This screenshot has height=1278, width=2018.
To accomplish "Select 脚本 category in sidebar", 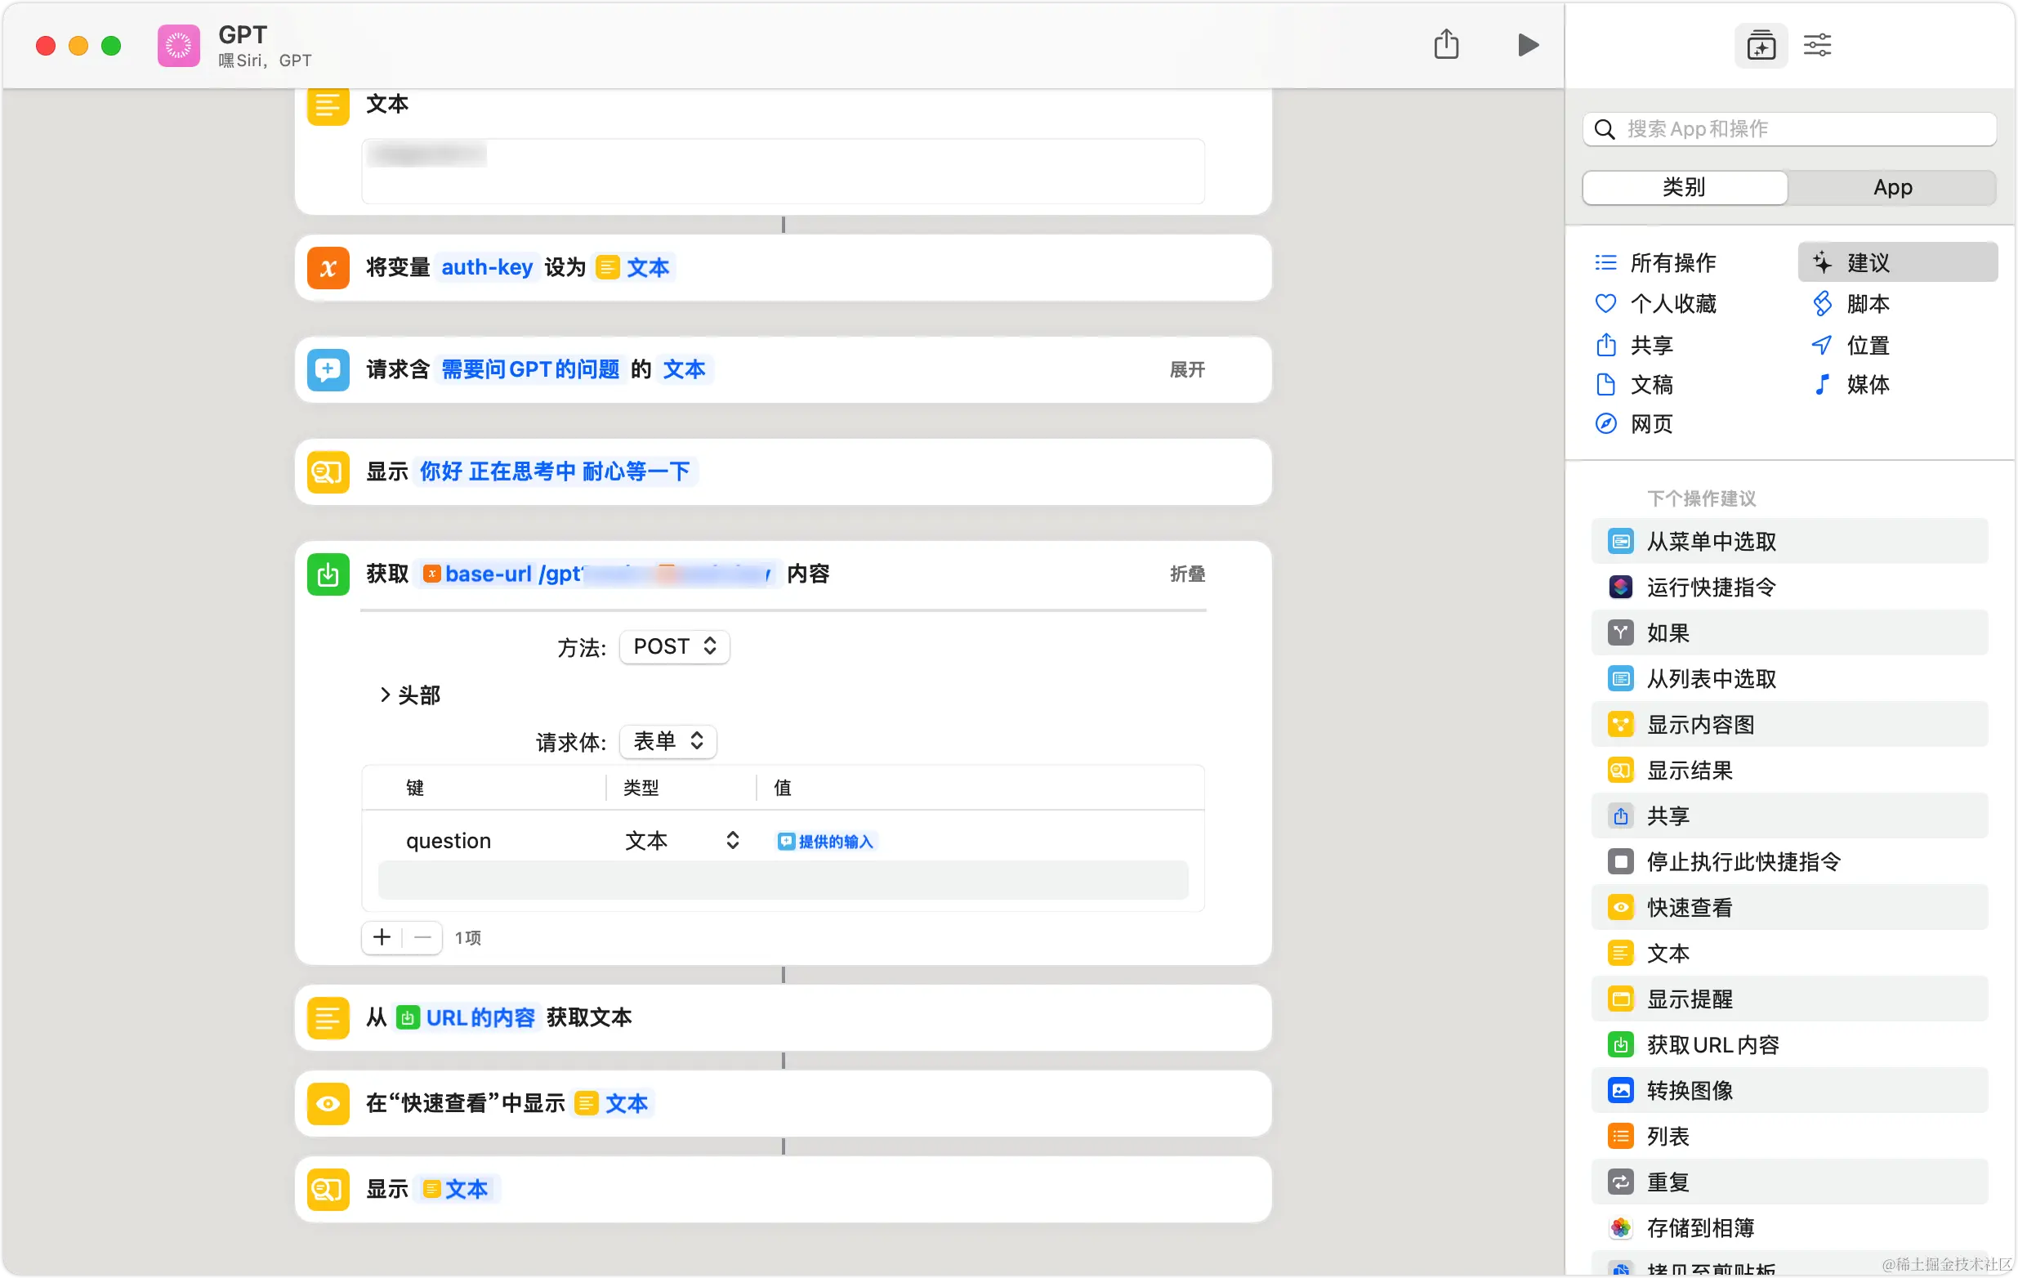I will click(x=1866, y=303).
